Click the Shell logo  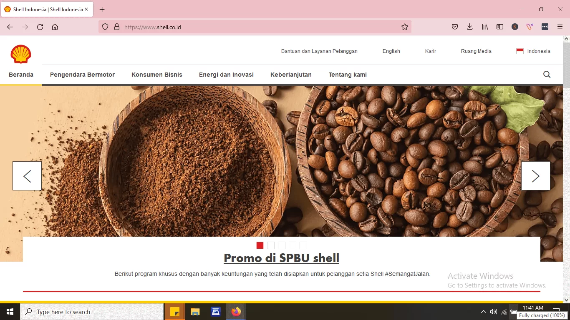coord(21,54)
